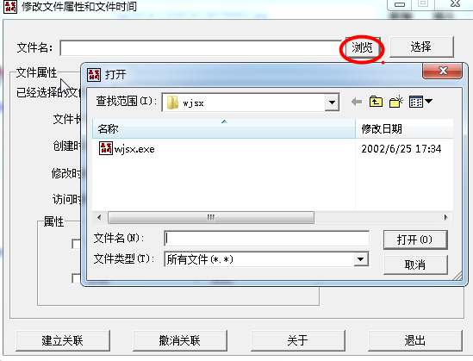Create new folder icon in dialog
Viewport: 473px width, 361px height.
pos(396,102)
